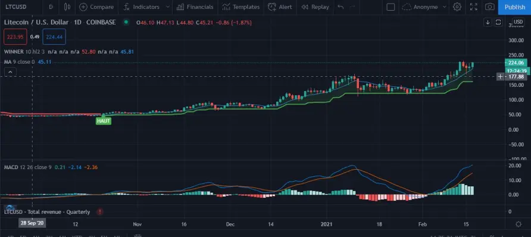
Task: Enter fullscreen mode
Action: tap(474, 7)
